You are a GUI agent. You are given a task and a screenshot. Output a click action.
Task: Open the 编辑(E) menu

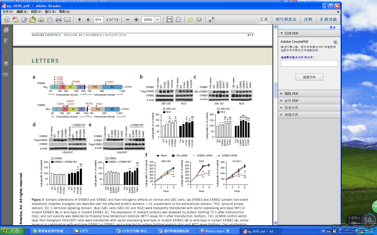click(x=22, y=12)
